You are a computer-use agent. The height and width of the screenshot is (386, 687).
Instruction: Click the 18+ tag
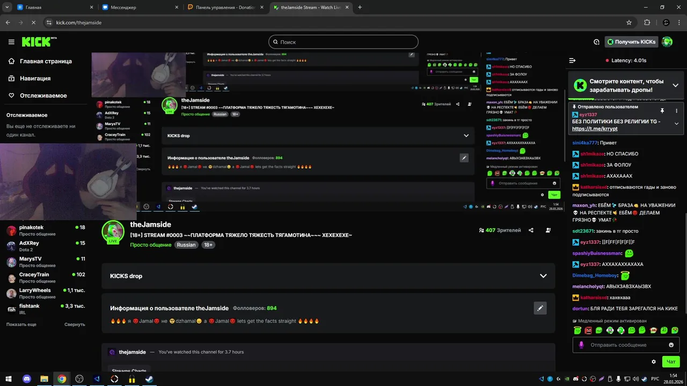click(208, 245)
